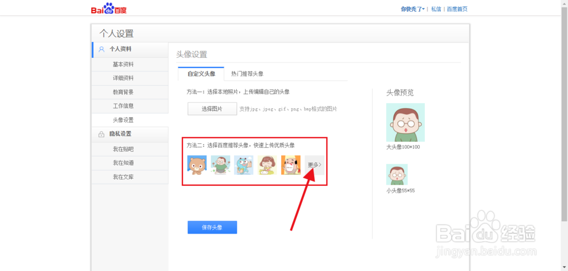Image resolution: width=568 pixels, height=271 pixels.
Task: Click supported formats text jpg、jpeg、gif
Action: tap(289, 109)
